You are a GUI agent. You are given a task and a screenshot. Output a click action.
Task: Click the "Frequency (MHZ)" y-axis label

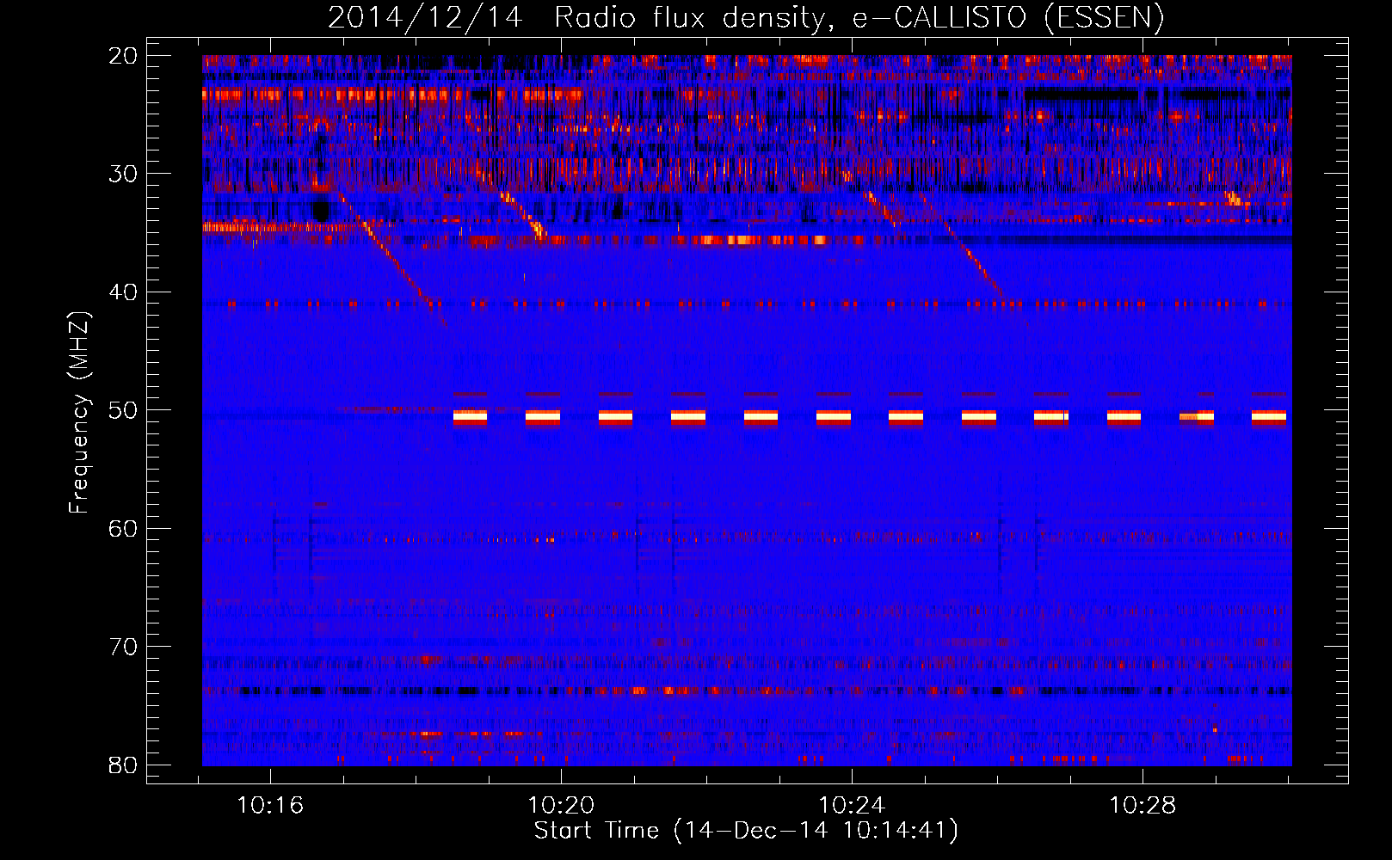(79, 413)
